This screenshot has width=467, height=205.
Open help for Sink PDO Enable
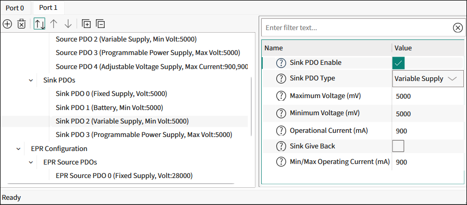click(x=281, y=63)
